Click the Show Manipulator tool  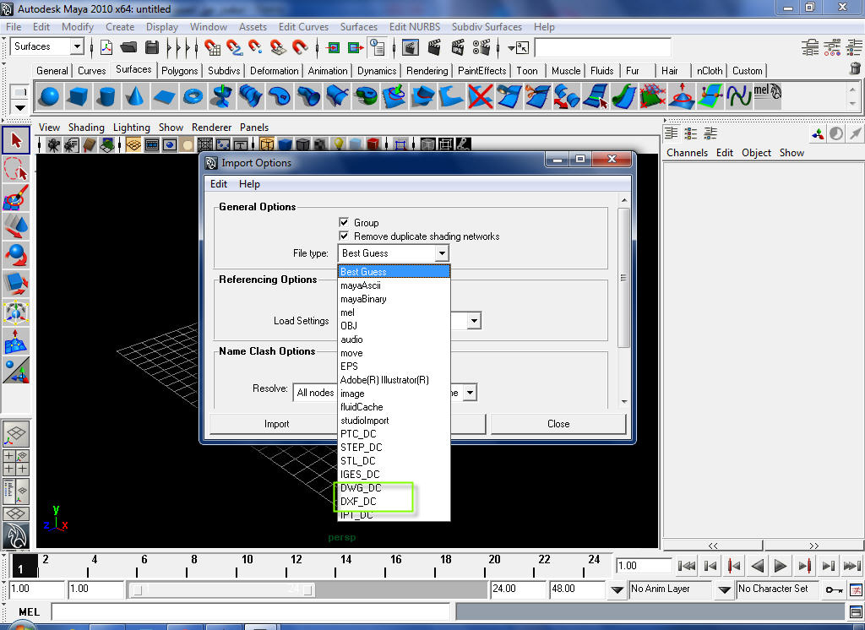coord(16,370)
